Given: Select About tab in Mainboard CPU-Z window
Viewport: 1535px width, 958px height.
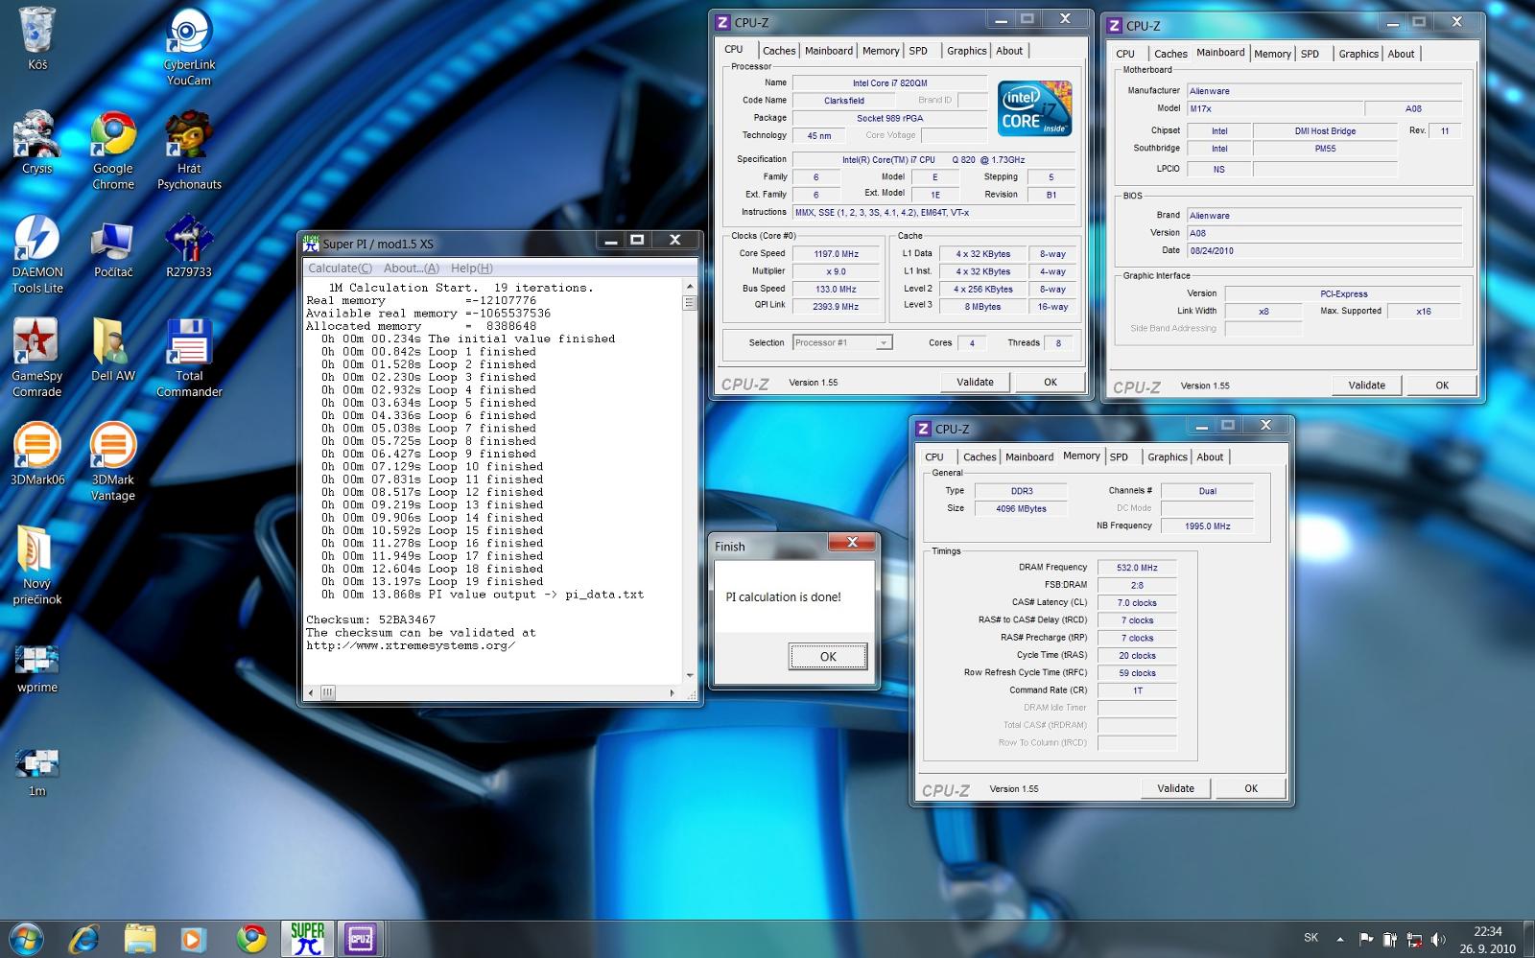Looking at the screenshot, I should click(x=1401, y=54).
